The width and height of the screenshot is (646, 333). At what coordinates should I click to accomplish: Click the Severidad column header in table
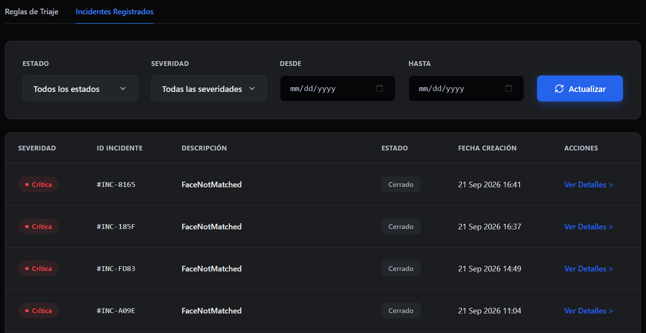click(x=37, y=148)
